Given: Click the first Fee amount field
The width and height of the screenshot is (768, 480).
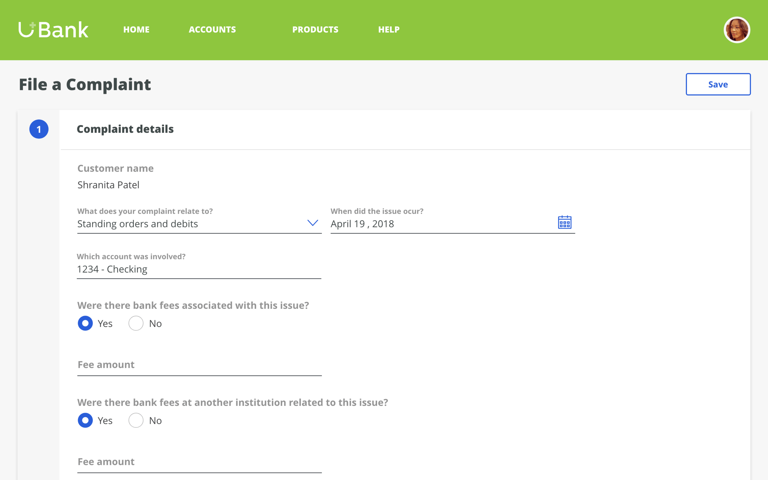Looking at the screenshot, I should pyautogui.click(x=199, y=365).
